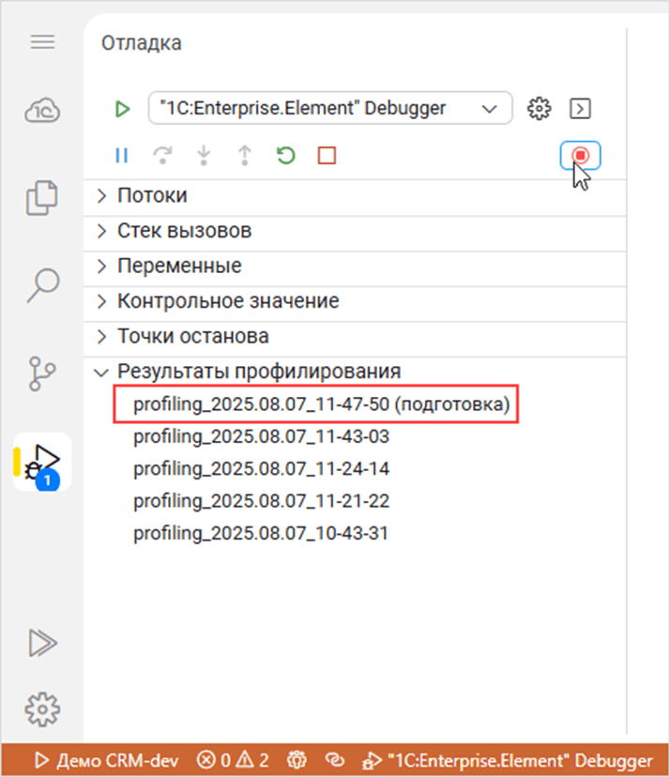670x777 pixels.
Task: Restart the debugger with green arrow
Action: [x=285, y=156]
